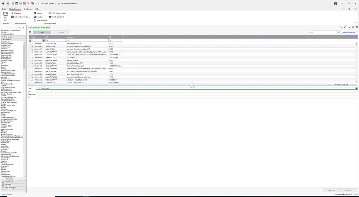
Task: Open the wrench tools icon of Leitzahlen Banken
Action: (345, 27)
